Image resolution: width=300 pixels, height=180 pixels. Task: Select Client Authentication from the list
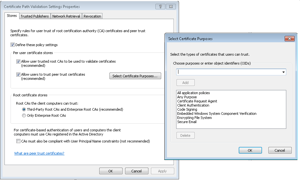193,105
